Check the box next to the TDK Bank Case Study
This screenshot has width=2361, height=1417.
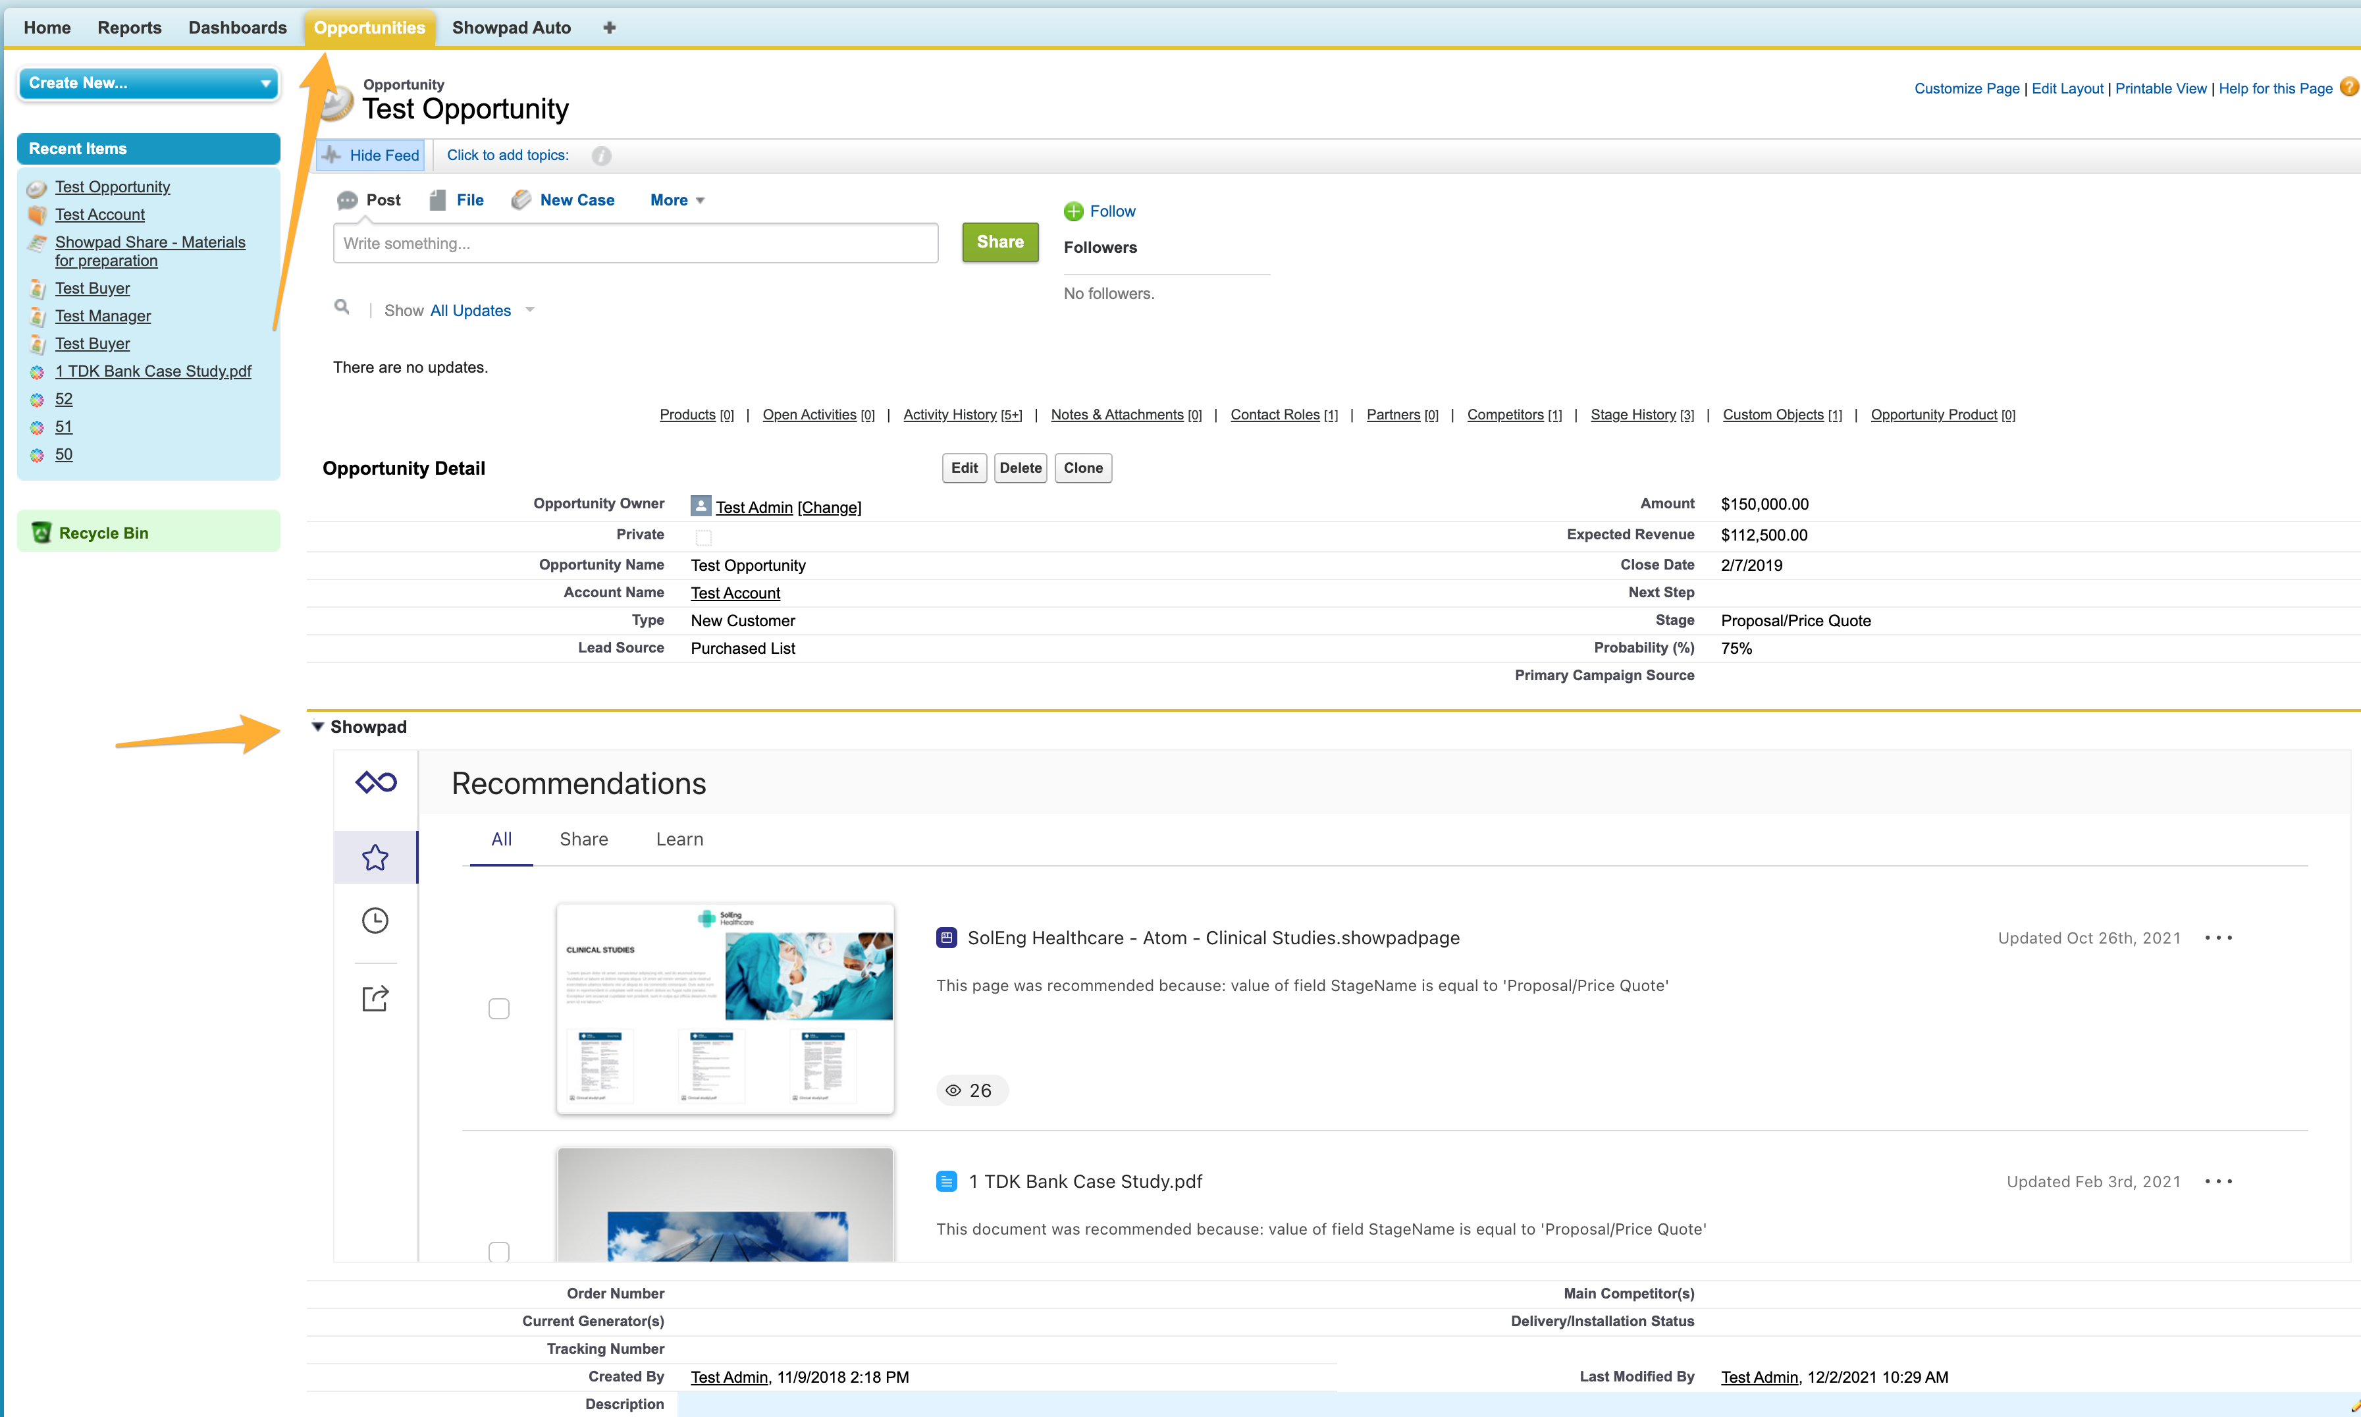(x=498, y=1252)
